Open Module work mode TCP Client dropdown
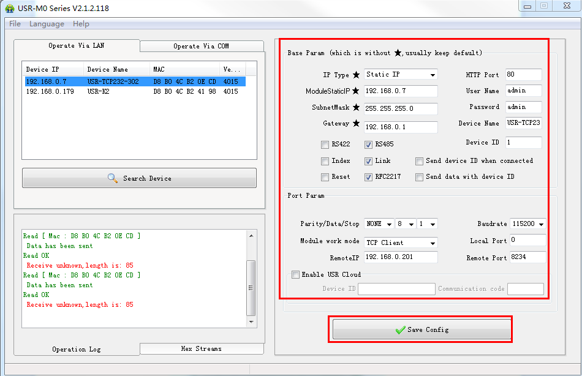Viewport: 582px width, 376px height. point(401,243)
